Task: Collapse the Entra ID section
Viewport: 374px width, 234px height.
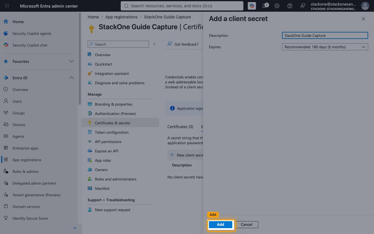Action: click(71, 78)
